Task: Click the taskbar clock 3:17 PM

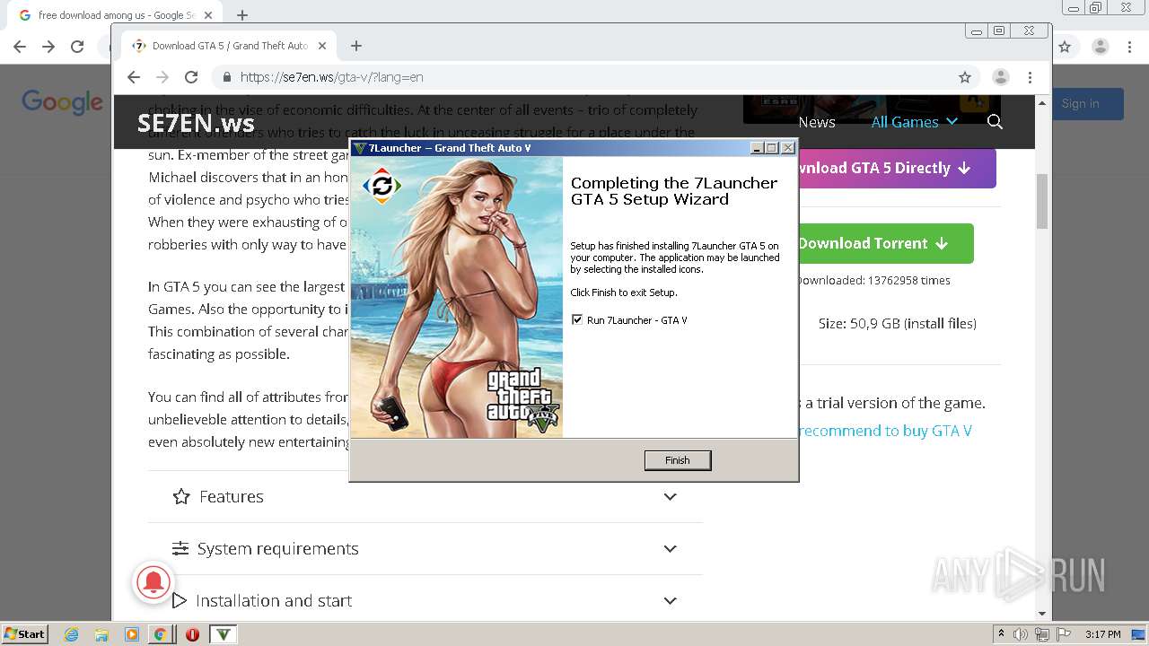Action: point(1102,634)
